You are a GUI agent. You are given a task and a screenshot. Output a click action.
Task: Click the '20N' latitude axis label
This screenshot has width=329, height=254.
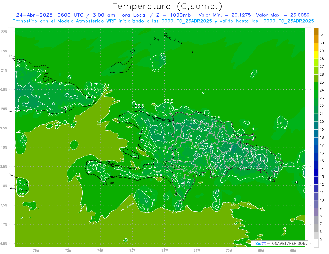click(4, 109)
